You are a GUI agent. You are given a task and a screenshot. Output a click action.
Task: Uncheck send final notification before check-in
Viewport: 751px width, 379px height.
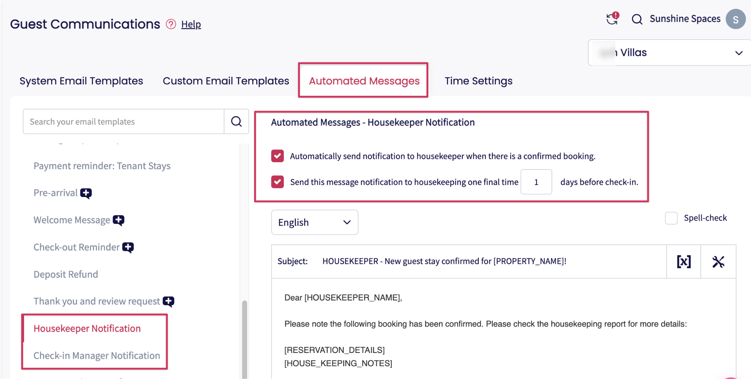coord(278,182)
